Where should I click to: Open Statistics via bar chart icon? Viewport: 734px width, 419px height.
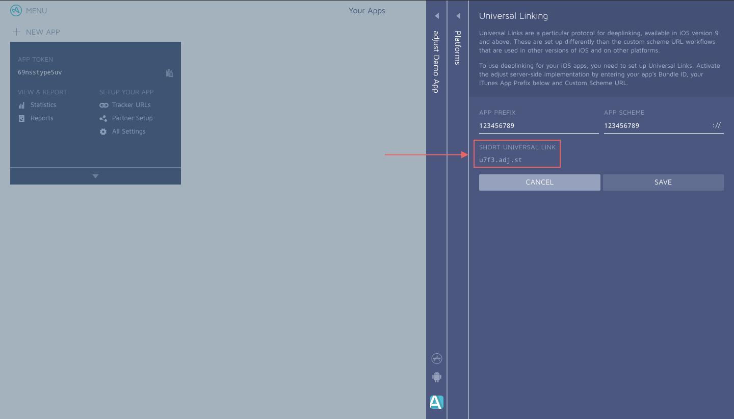coord(21,104)
